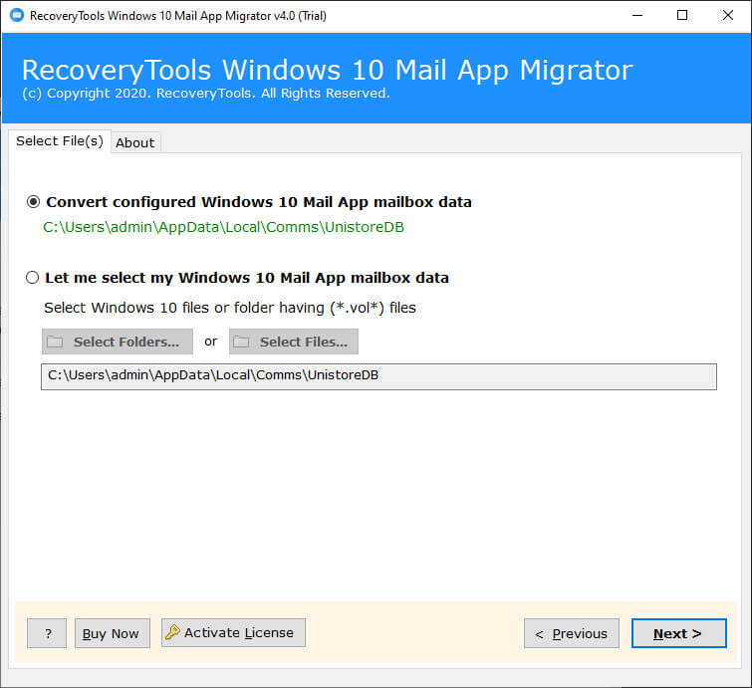Close the Mail App Migrator window
The width and height of the screenshot is (752, 688).
click(728, 15)
